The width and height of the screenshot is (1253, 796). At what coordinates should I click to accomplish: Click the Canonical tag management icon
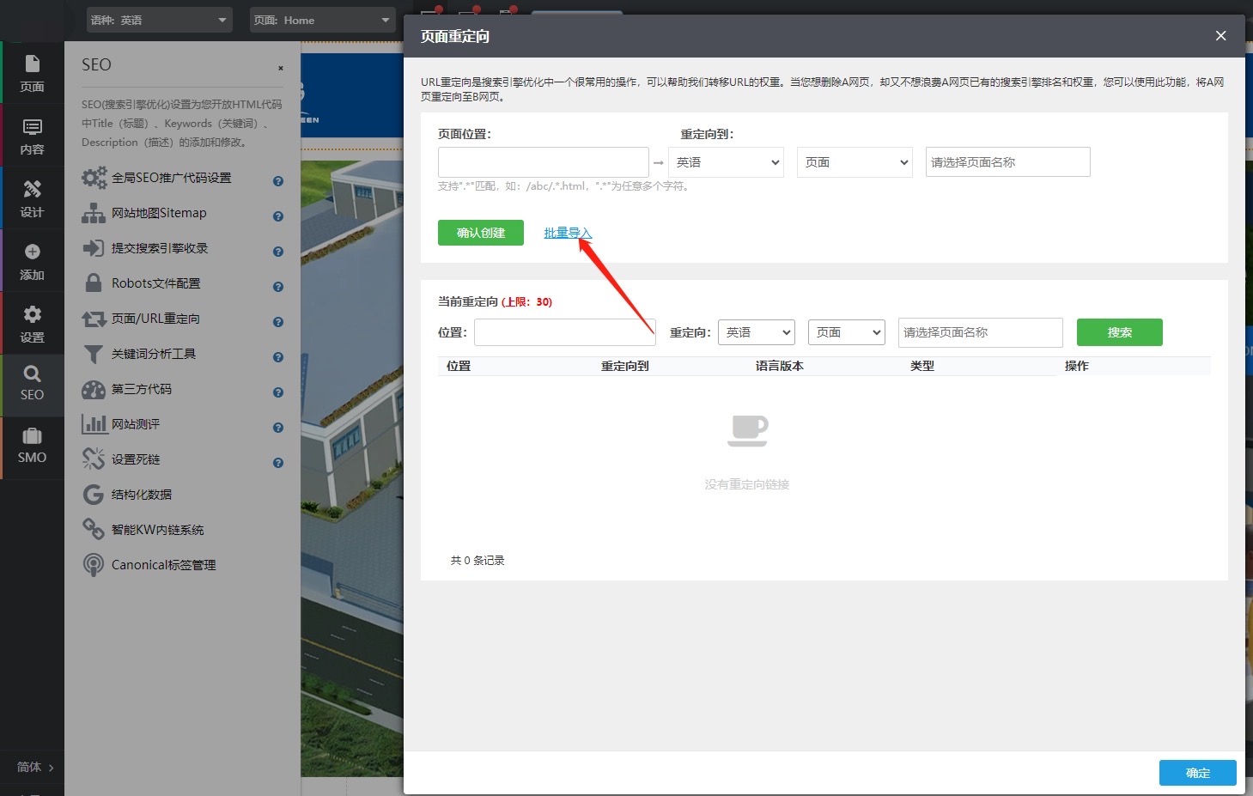pos(93,565)
